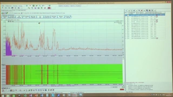This screenshot has width=173, height=97.
Task: Open the first menu, Файл, in menu bar
Action: coord(3,6)
